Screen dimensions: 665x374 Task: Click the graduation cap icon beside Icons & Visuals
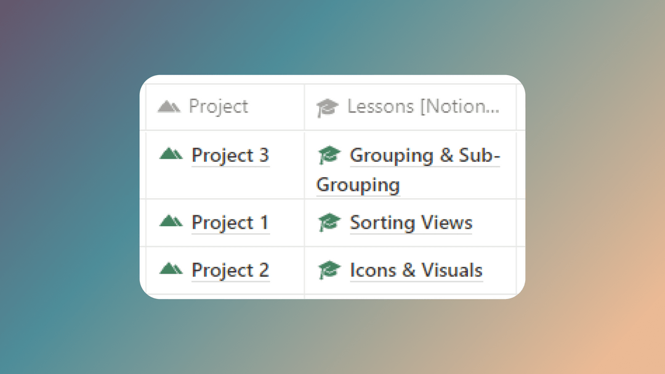click(x=330, y=270)
